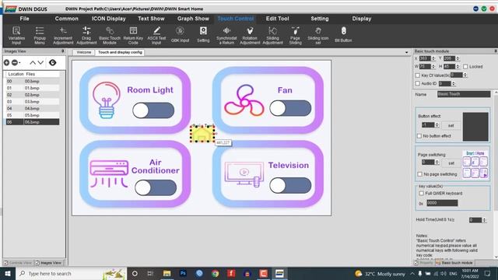Enable the Key Ctl Value checkbox
The width and height of the screenshot is (498, 280).
418,75
